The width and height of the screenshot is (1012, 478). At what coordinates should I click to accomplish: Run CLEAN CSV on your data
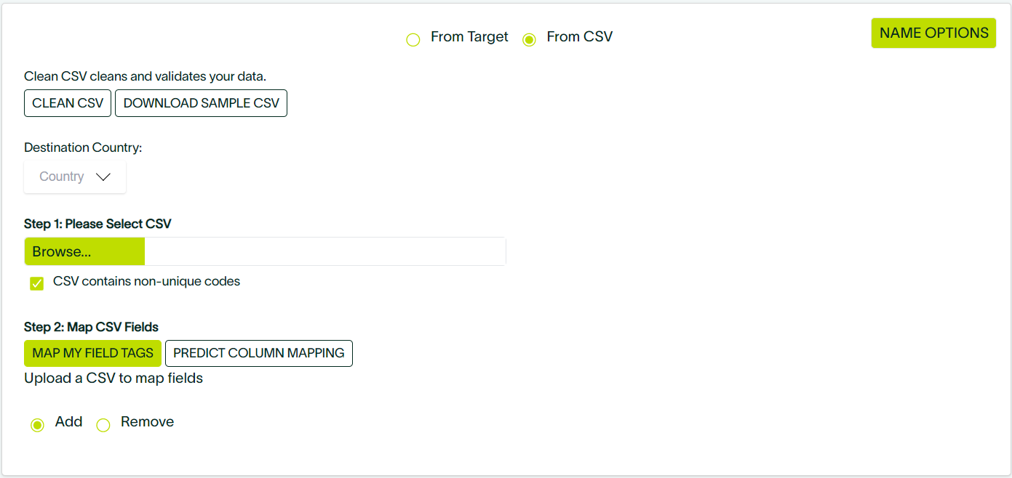[67, 102]
